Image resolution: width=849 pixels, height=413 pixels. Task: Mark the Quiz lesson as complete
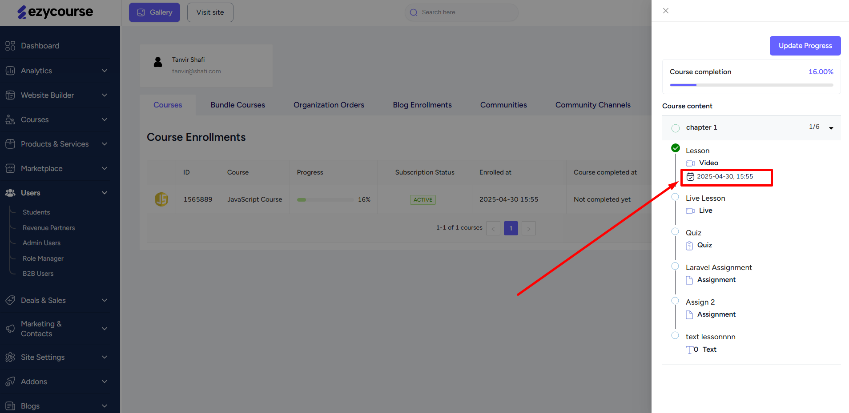(675, 231)
